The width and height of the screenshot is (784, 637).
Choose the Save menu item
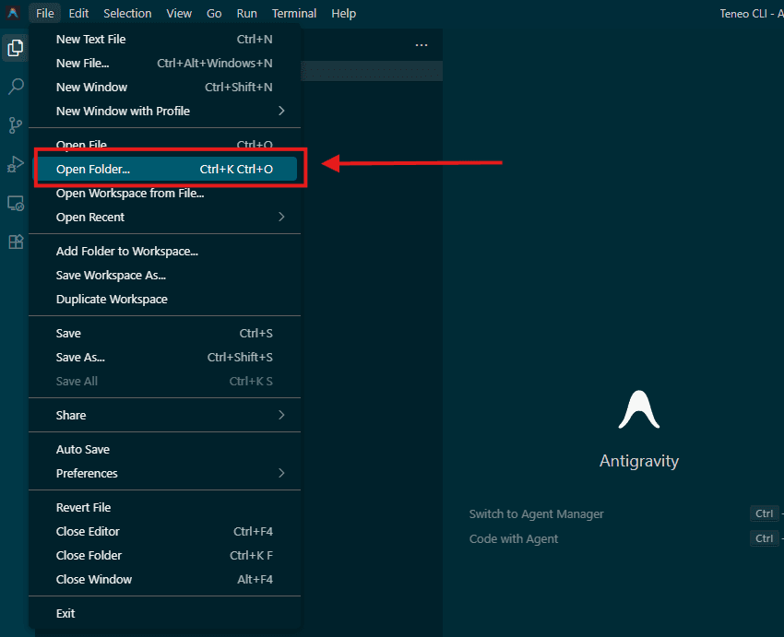tap(164, 333)
